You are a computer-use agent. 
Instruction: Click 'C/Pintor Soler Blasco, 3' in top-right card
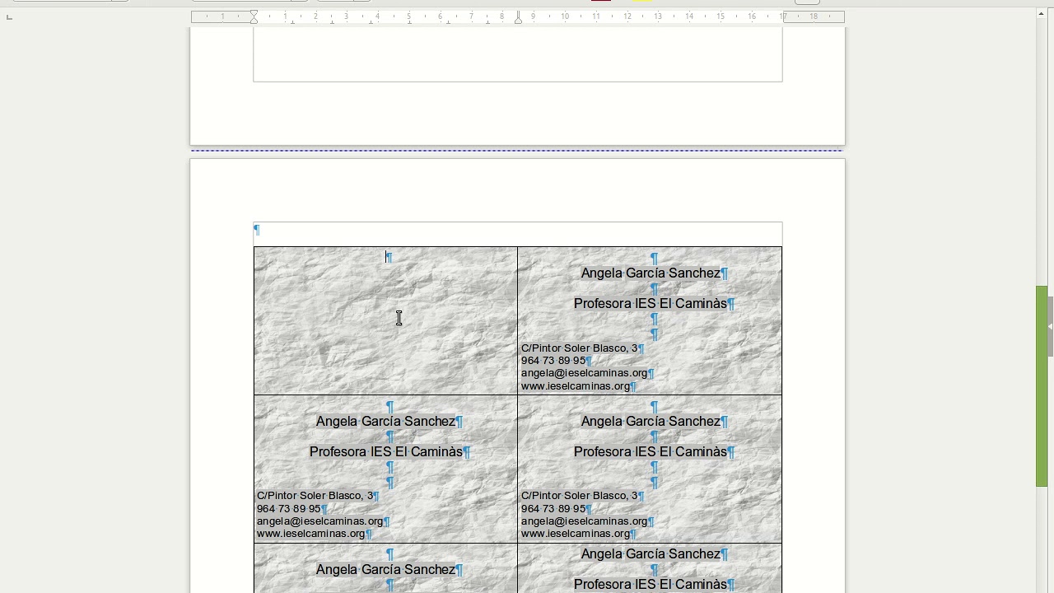579,348
